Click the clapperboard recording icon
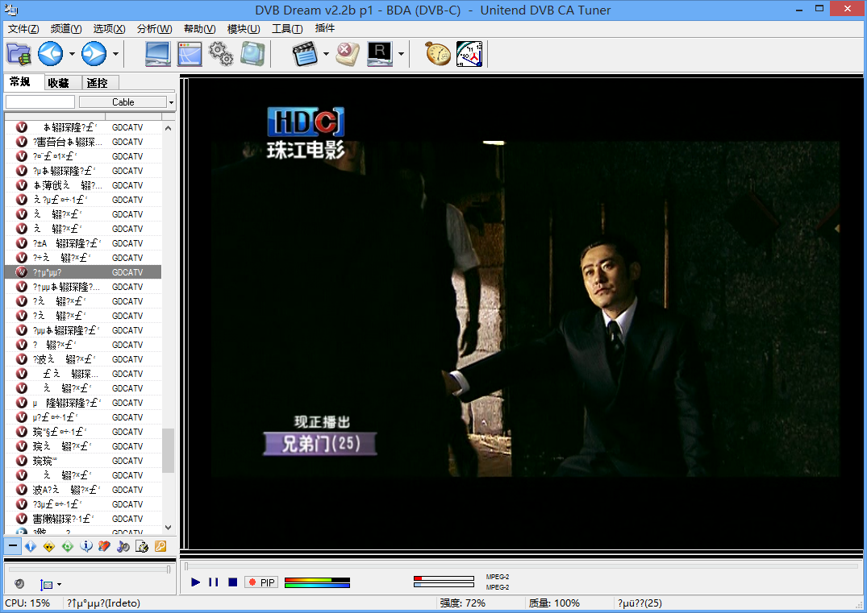867x613 pixels. [x=305, y=54]
